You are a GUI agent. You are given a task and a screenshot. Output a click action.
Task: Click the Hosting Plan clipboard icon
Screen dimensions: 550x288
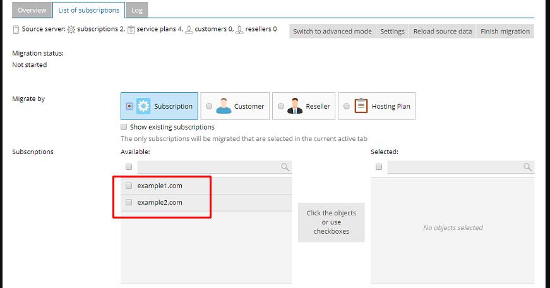(361, 106)
